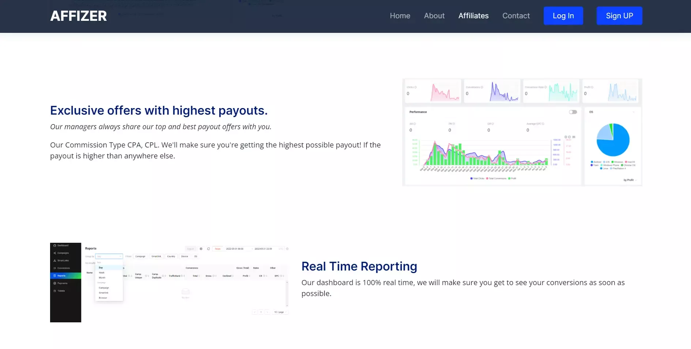Click the refresh icon in Reports
The image size is (691, 349).
pyautogui.click(x=208, y=249)
